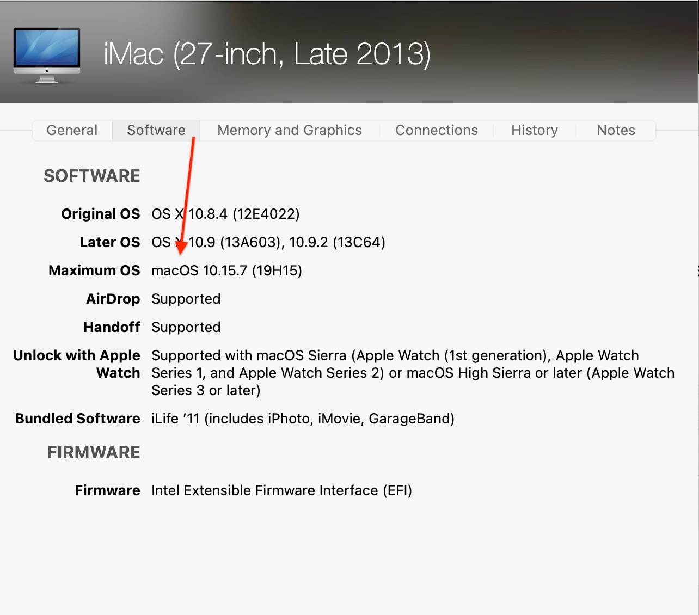
Task: Open the Memory and Graphics tab
Action: click(x=290, y=131)
